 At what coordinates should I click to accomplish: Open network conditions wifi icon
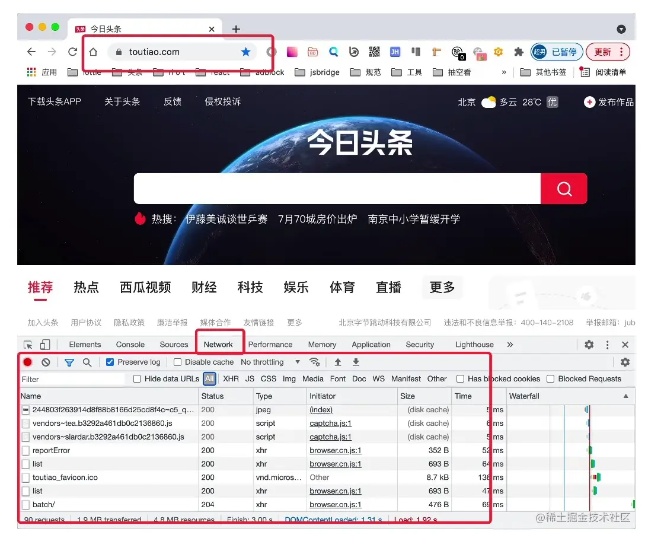click(315, 362)
